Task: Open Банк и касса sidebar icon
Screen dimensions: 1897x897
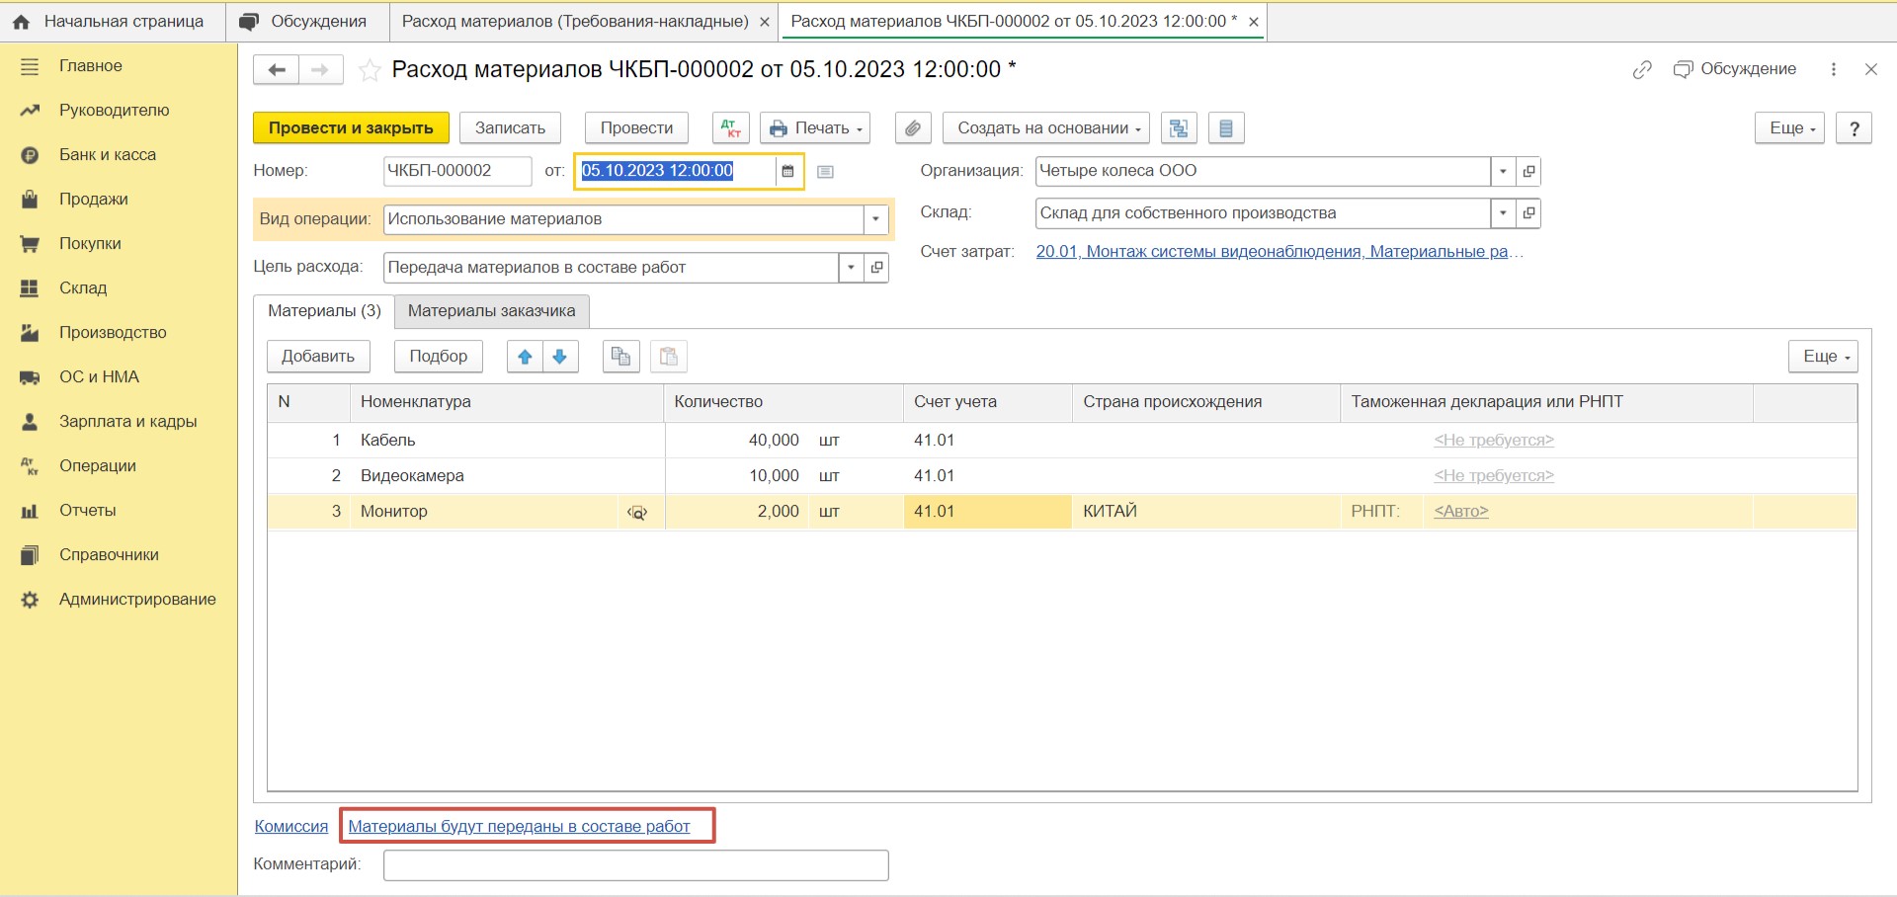Action: [30, 155]
